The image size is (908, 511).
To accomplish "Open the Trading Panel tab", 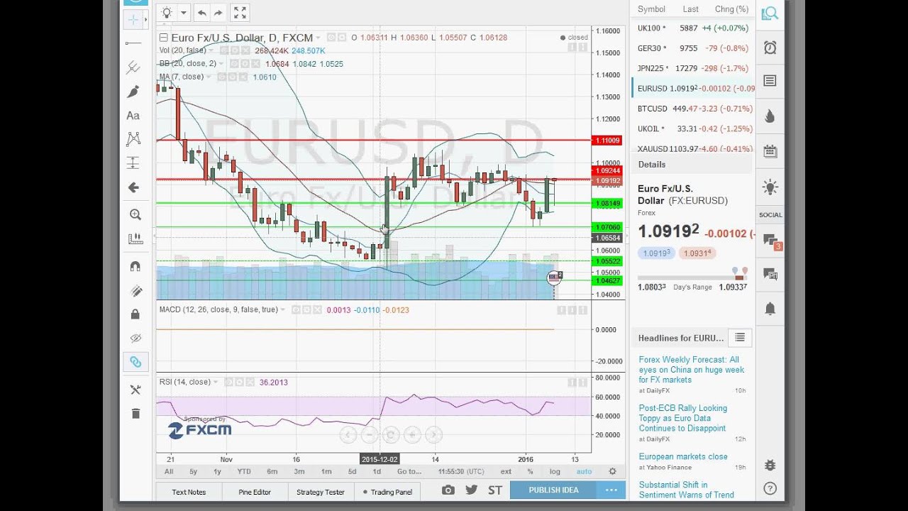I will pos(387,492).
